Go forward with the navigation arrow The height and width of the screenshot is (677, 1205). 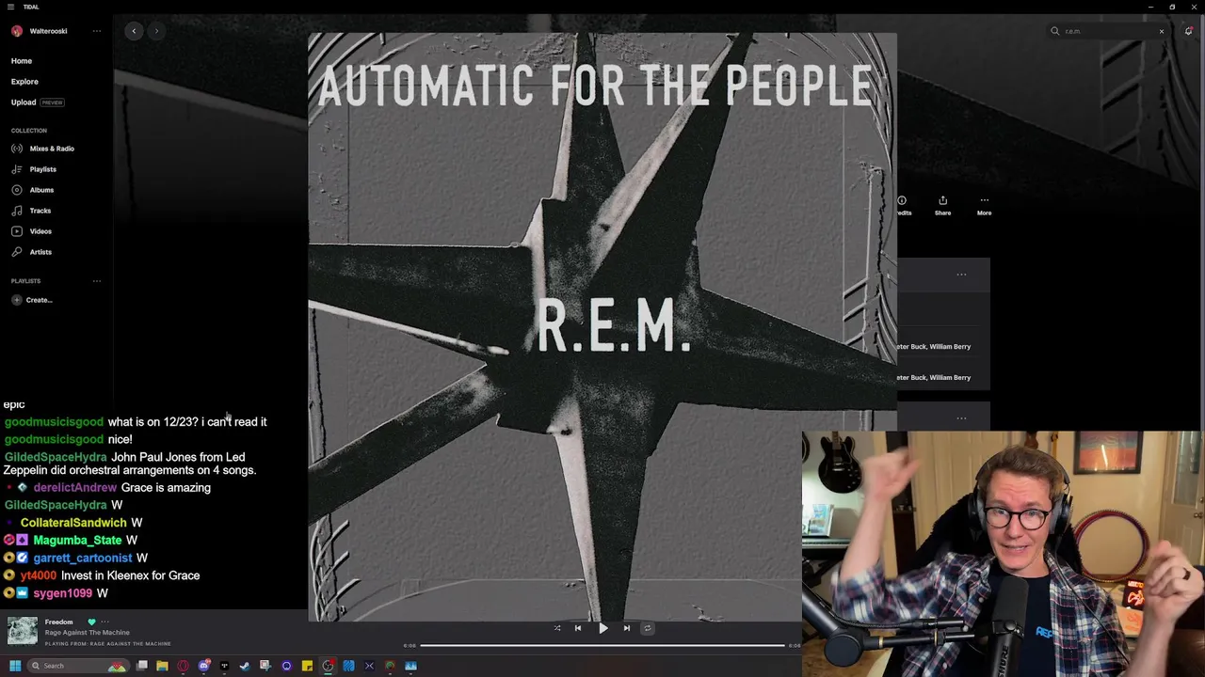(x=156, y=31)
